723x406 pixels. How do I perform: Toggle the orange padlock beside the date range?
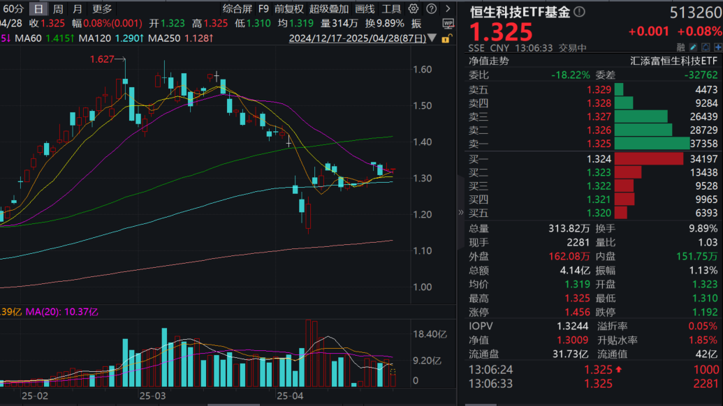(446, 38)
